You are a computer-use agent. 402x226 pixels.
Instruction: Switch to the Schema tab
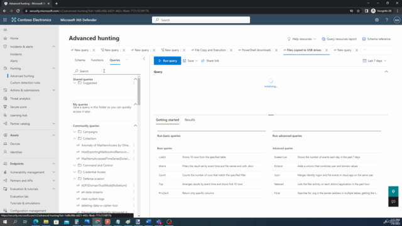coord(80,60)
